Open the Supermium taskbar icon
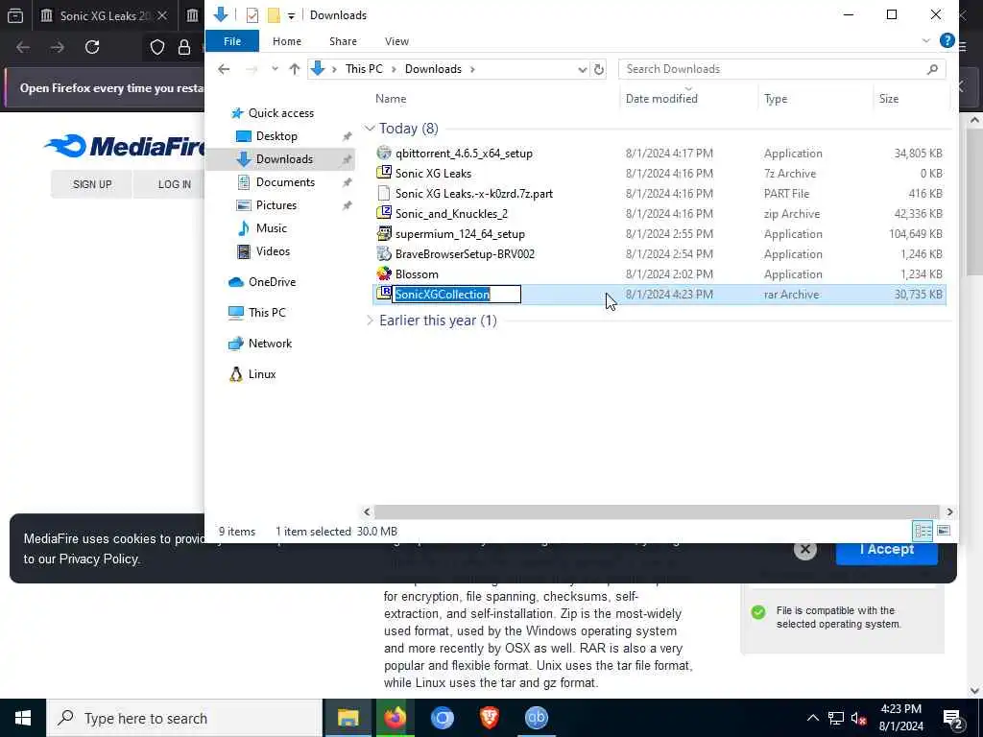Screen dimensions: 983x737 pyautogui.click(x=442, y=718)
